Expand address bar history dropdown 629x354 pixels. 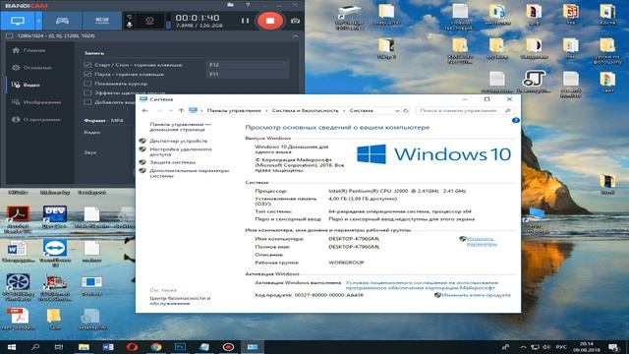397,111
